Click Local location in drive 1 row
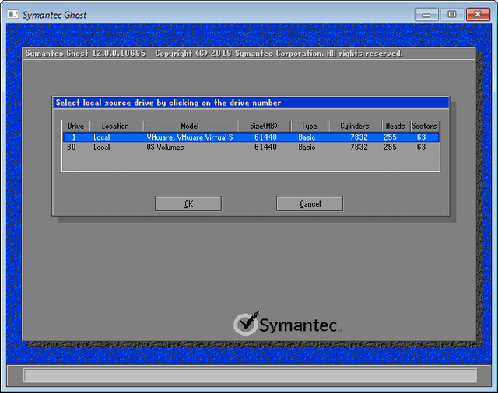498x393 pixels. (x=102, y=137)
